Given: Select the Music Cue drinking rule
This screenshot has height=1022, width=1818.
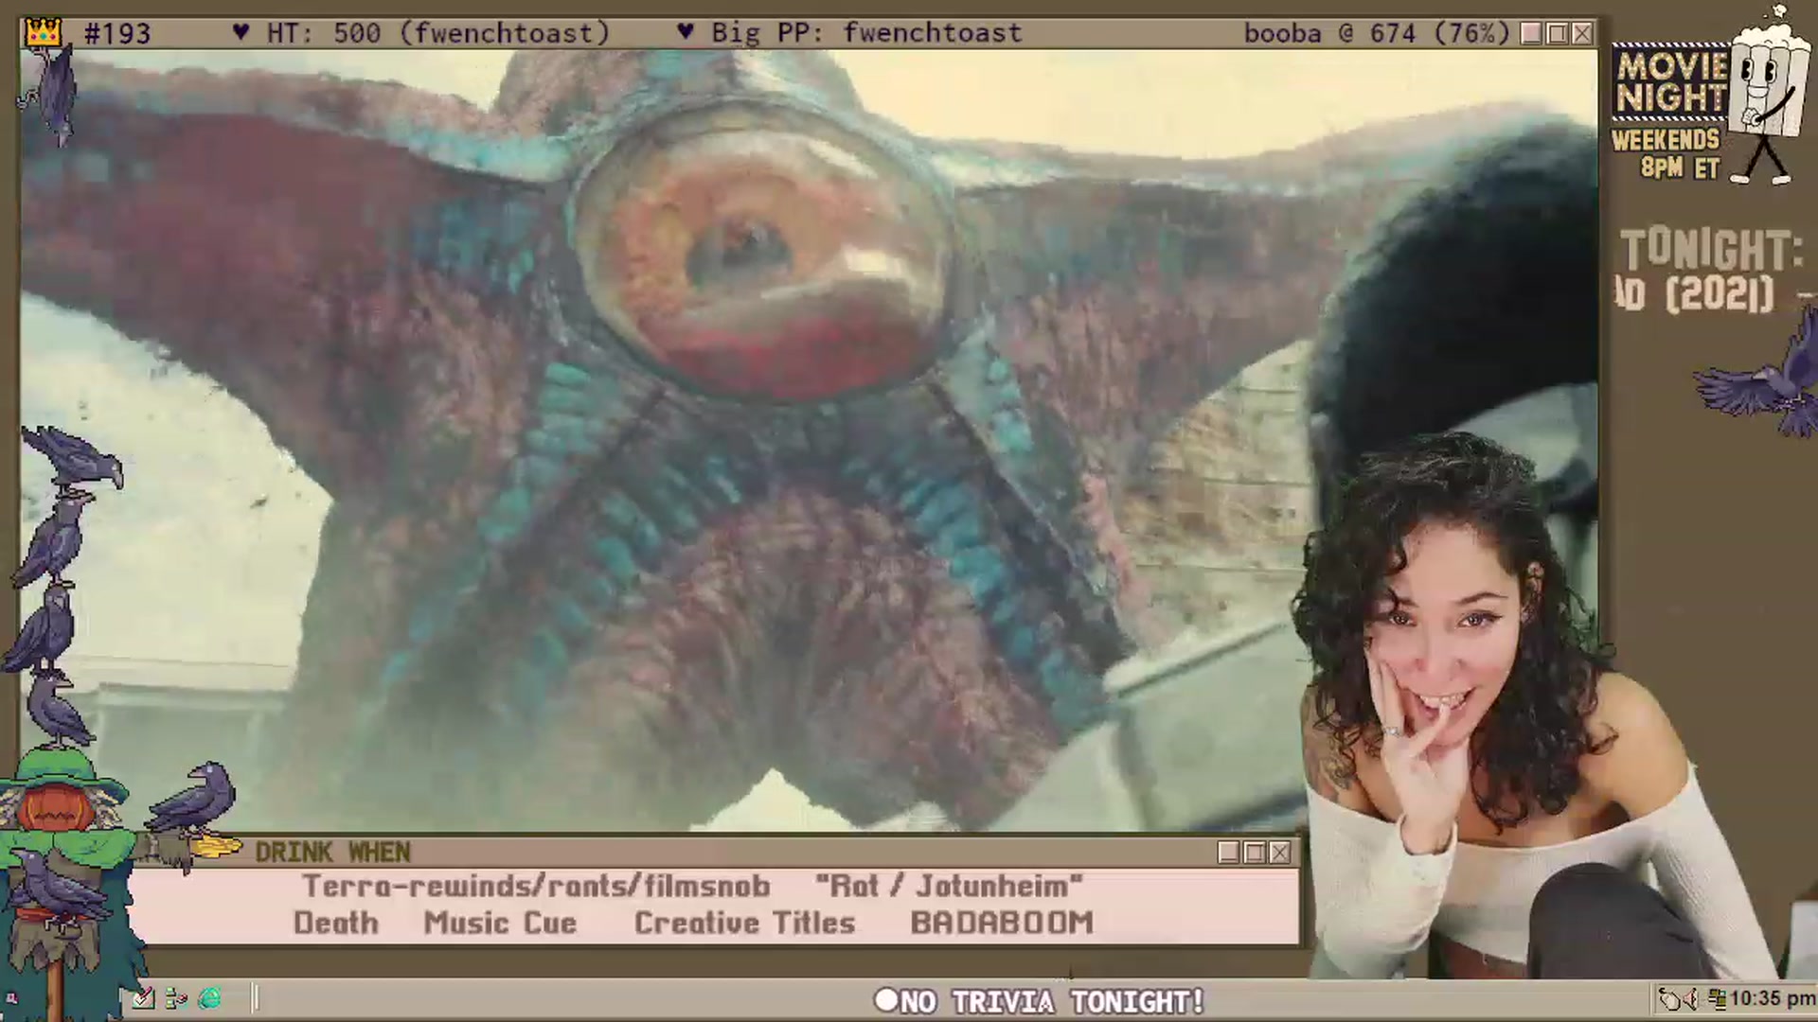Looking at the screenshot, I should click(x=500, y=923).
